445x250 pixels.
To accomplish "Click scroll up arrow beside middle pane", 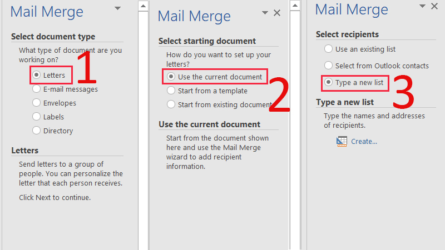I will coord(295,6).
